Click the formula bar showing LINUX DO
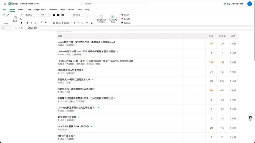This screenshot has height=143, width=255. (139, 28)
